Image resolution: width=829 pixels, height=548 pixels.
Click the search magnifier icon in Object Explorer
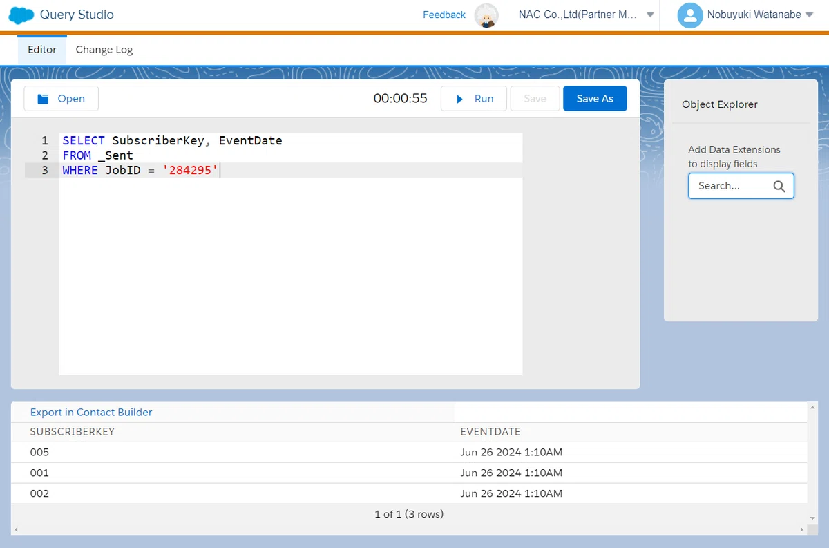pos(779,186)
